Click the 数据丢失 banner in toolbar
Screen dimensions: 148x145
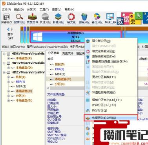click(132, 18)
